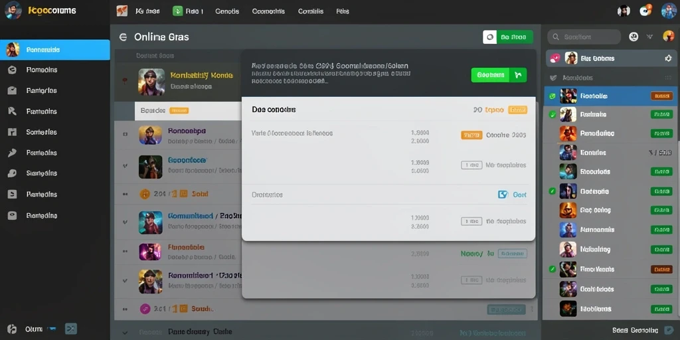Click the orange icon before KG Gras tab
This screenshot has width=680, height=340.
click(122, 11)
